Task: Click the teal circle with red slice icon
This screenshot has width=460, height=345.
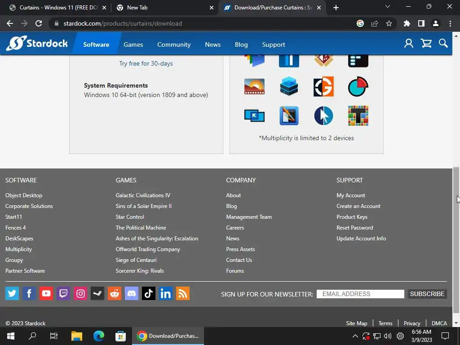Action: 358,87
